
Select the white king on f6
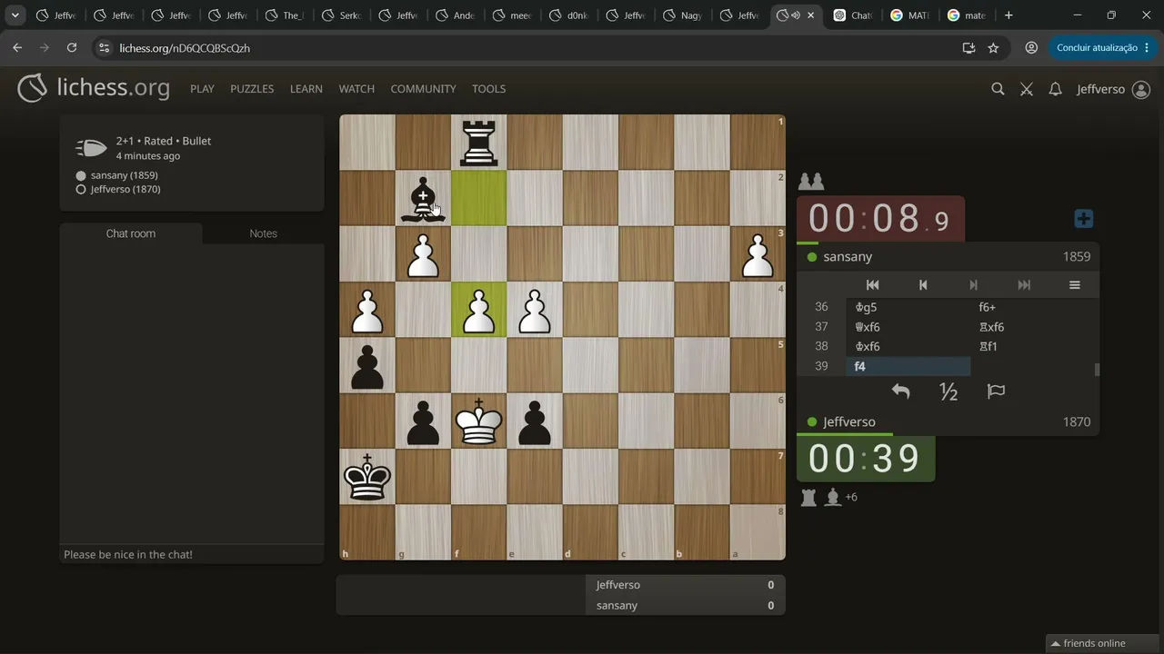478,421
